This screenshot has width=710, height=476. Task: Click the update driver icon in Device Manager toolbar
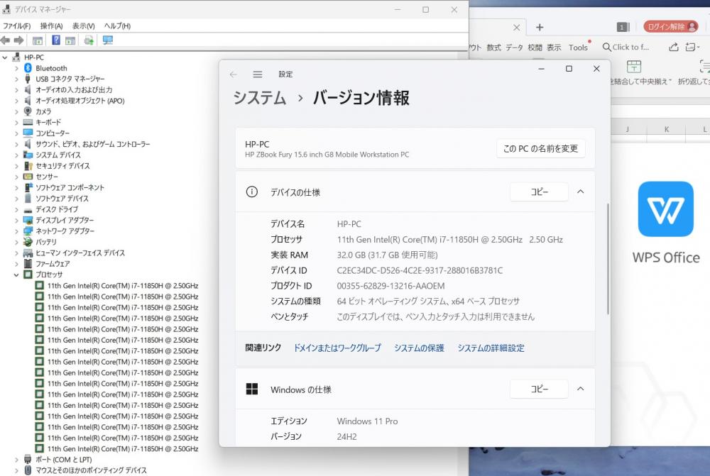point(89,40)
